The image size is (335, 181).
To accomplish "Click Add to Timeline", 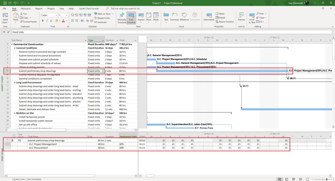I will [x=225, y=22].
